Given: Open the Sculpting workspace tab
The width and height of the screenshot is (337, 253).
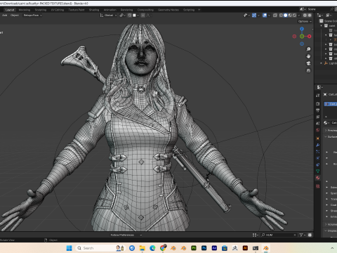Looking at the screenshot, I should (x=41, y=10).
